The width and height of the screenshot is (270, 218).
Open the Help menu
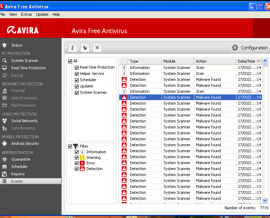click(56, 14)
